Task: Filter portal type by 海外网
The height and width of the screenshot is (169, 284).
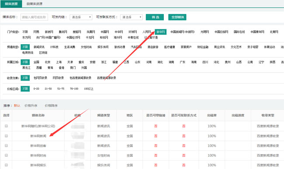Action: pos(118,37)
